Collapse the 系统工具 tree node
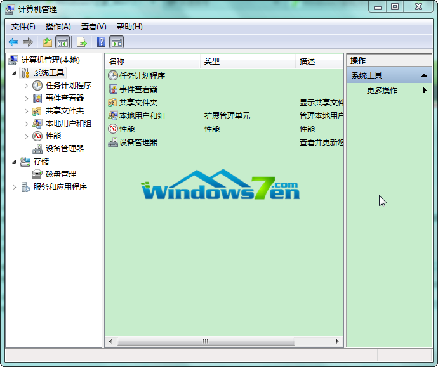The image size is (438, 367). 15,73
